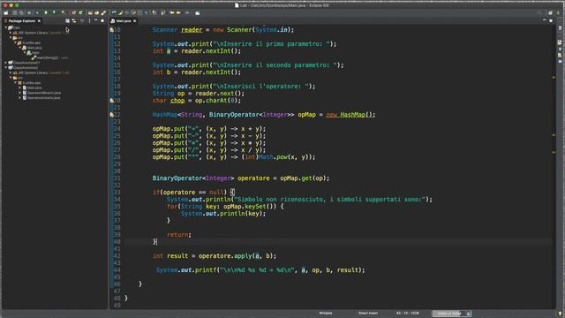This screenshot has height=318, width=565.
Task: Expand the collapsed project directly below Calc
Action: (x=5, y=63)
